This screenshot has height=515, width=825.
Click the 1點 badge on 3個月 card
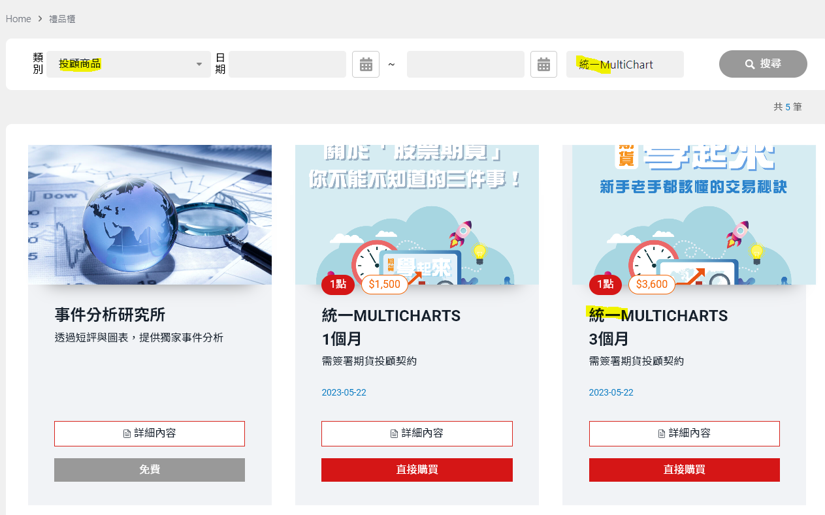click(605, 285)
